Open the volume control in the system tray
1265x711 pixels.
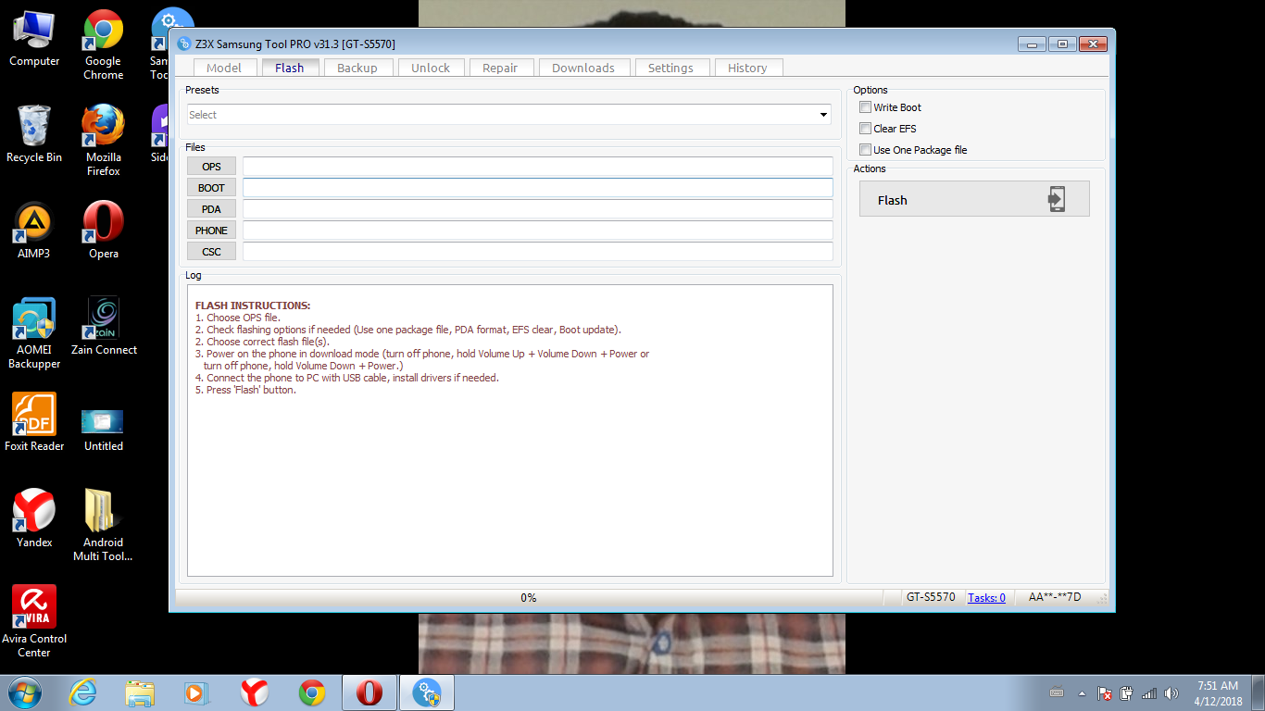pyautogui.click(x=1171, y=693)
